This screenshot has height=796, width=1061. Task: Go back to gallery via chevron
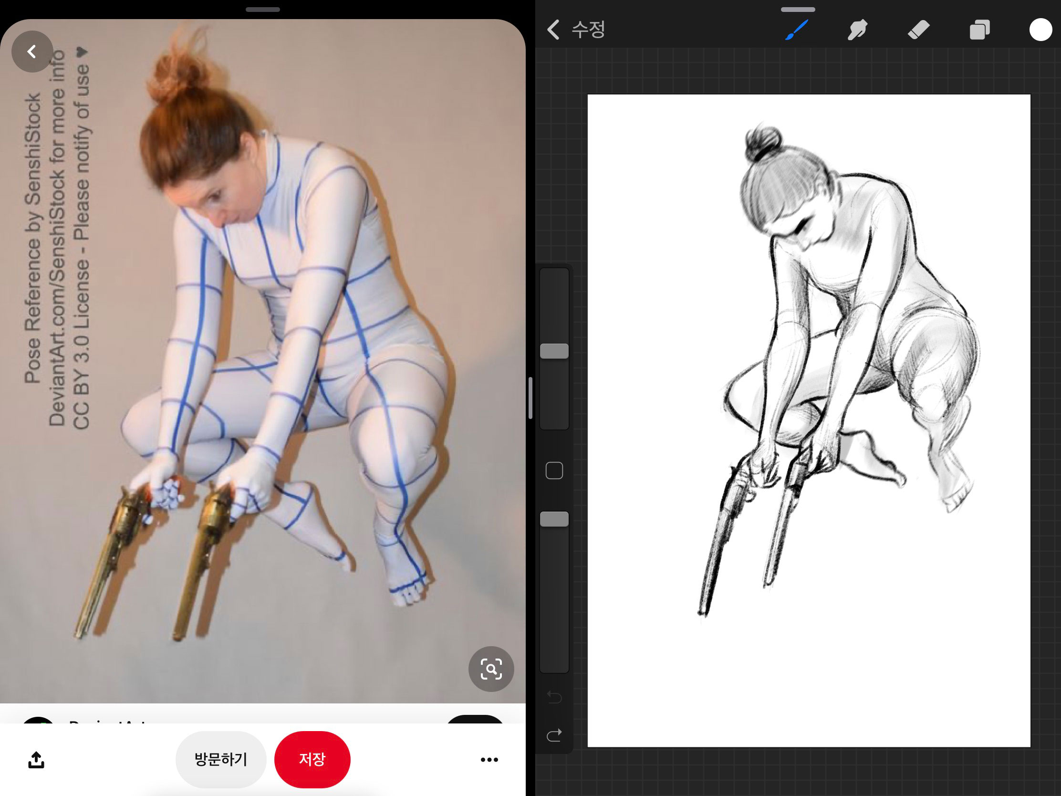point(553,30)
